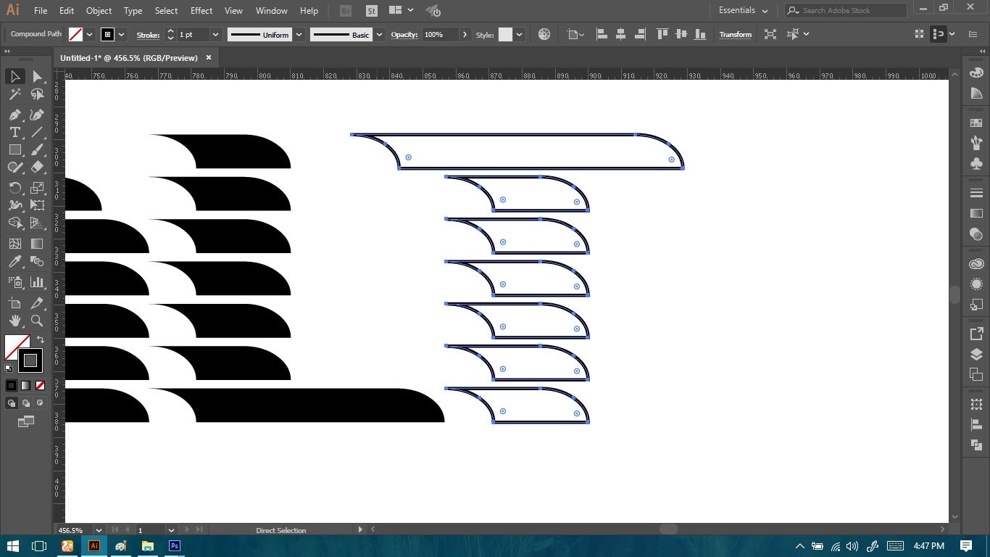
Task: Enable Draw Behind mode
Action: 26,403
